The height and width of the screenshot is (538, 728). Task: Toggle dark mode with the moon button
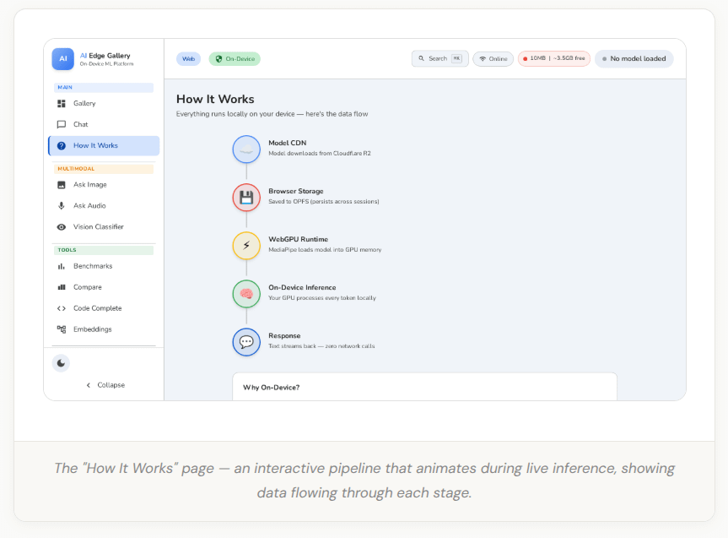pos(61,363)
